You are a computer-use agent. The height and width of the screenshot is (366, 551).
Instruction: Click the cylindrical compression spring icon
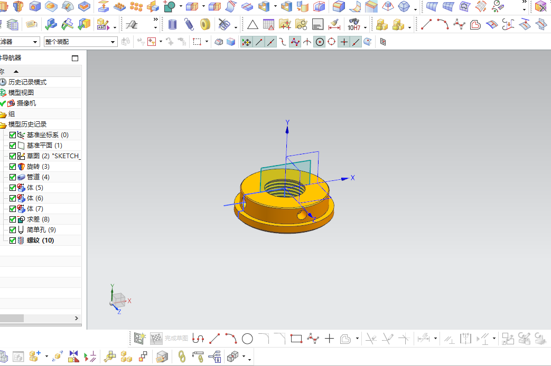click(x=172, y=25)
